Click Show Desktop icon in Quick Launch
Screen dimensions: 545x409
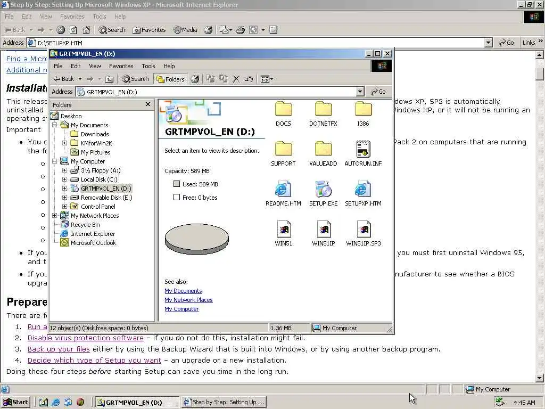tap(43, 403)
